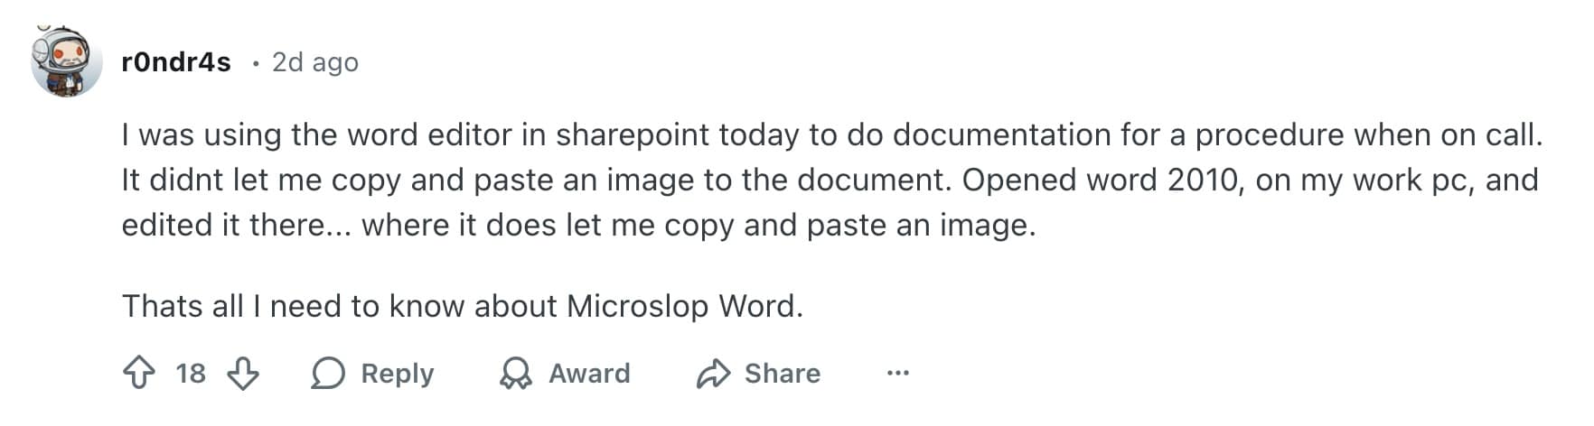Open the r0ndr4s username profile link
The width and height of the screenshot is (1594, 426).
coord(176,62)
